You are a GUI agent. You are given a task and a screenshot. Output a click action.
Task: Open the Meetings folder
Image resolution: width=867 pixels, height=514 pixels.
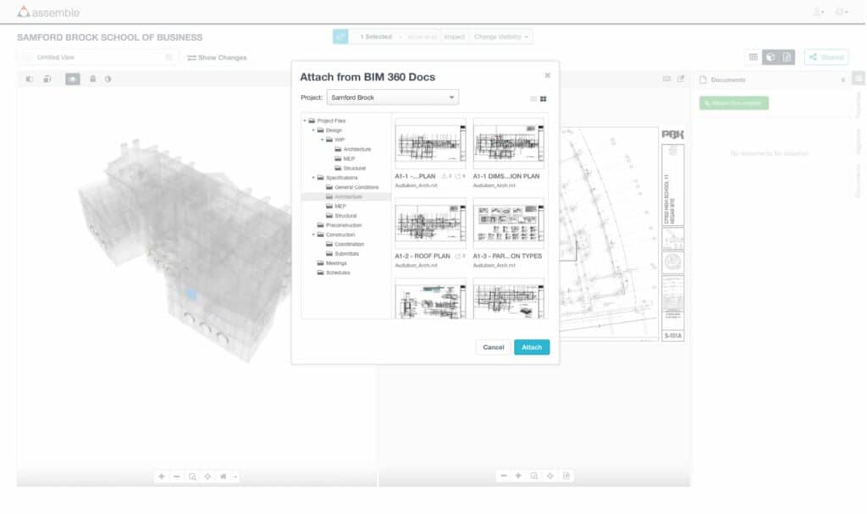click(332, 263)
